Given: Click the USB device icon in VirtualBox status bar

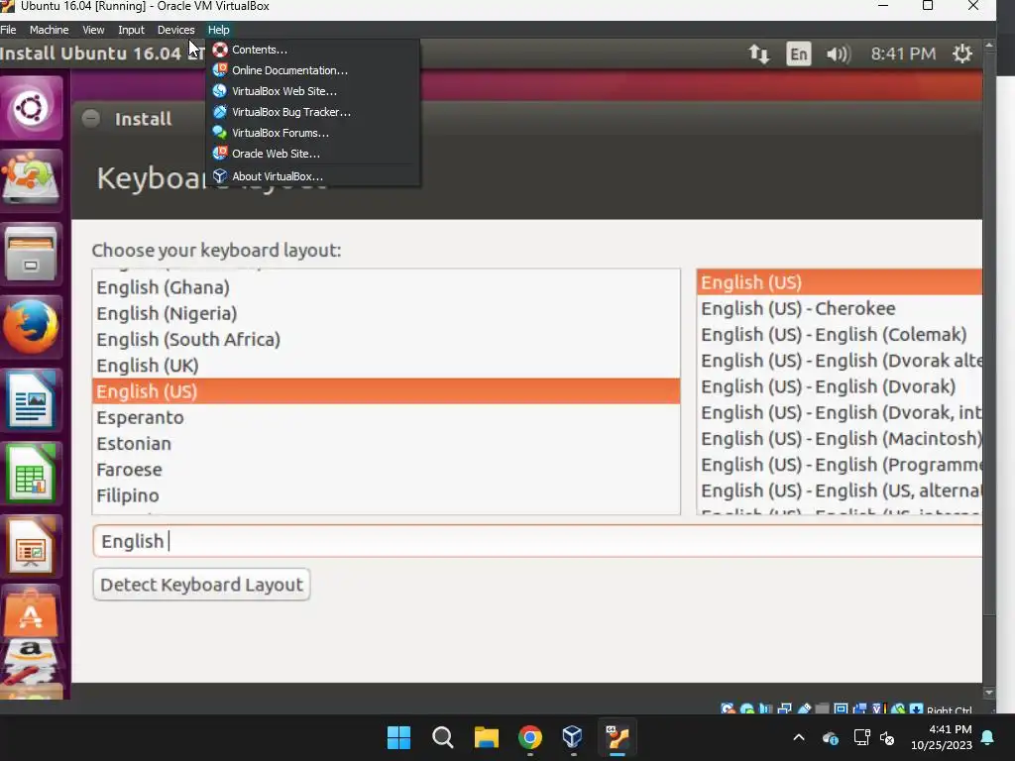Looking at the screenshot, I should (804, 709).
